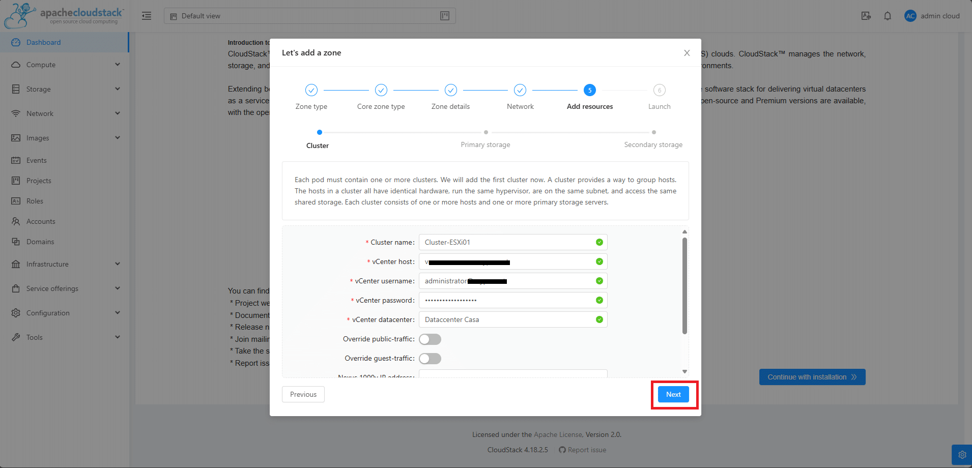Click the Dashboard sidebar icon

[16, 42]
